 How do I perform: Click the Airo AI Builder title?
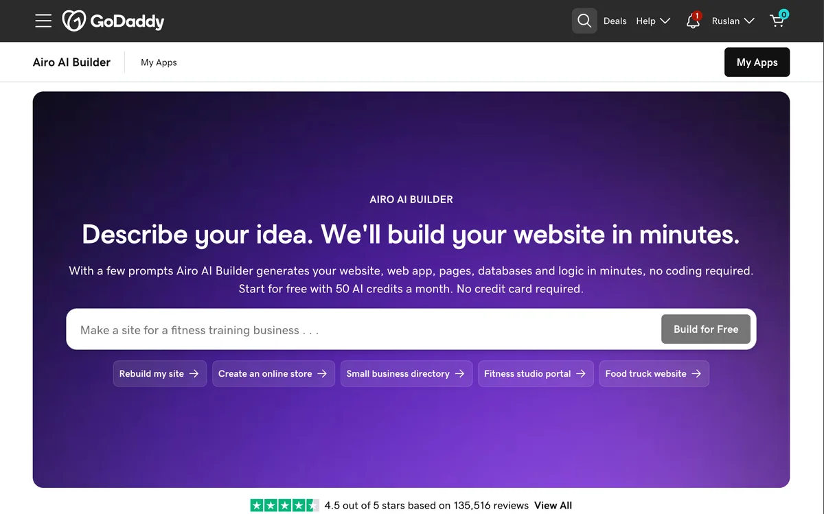pos(71,62)
